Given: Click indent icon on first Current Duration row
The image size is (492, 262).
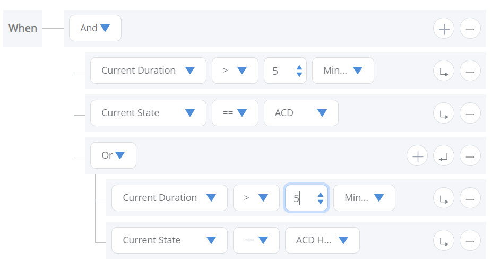Looking at the screenshot, I should point(444,71).
